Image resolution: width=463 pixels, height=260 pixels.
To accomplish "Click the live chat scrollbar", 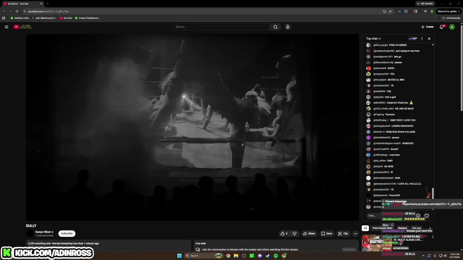I will (x=433, y=194).
